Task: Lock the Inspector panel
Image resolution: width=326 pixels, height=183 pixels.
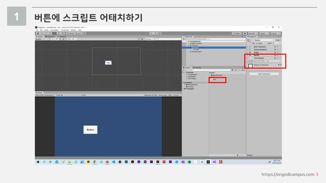Action: click(278, 37)
